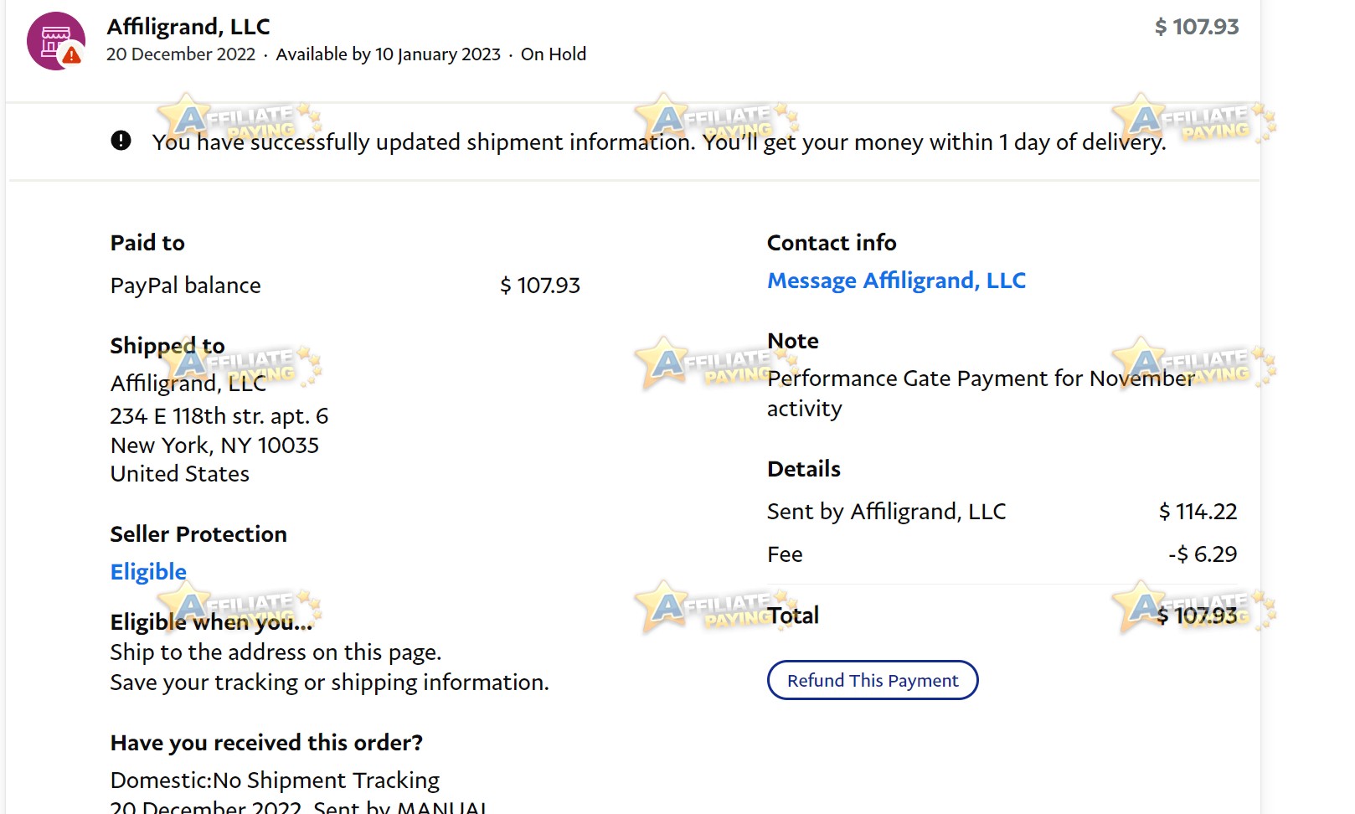
Task: Click the Seller Protection heading
Action: pyautogui.click(x=198, y=534)
